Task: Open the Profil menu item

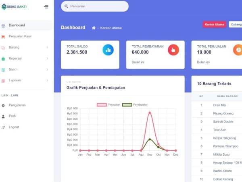Action: [x=26, y=116]
